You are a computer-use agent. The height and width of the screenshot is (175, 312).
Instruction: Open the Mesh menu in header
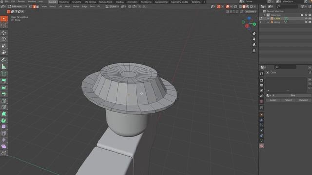pos(67,6)
